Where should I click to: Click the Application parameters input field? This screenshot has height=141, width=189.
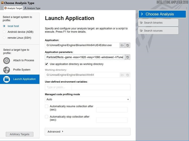click(85, 57)
